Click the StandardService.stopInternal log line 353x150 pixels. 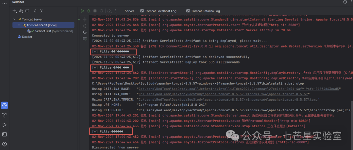199,126
